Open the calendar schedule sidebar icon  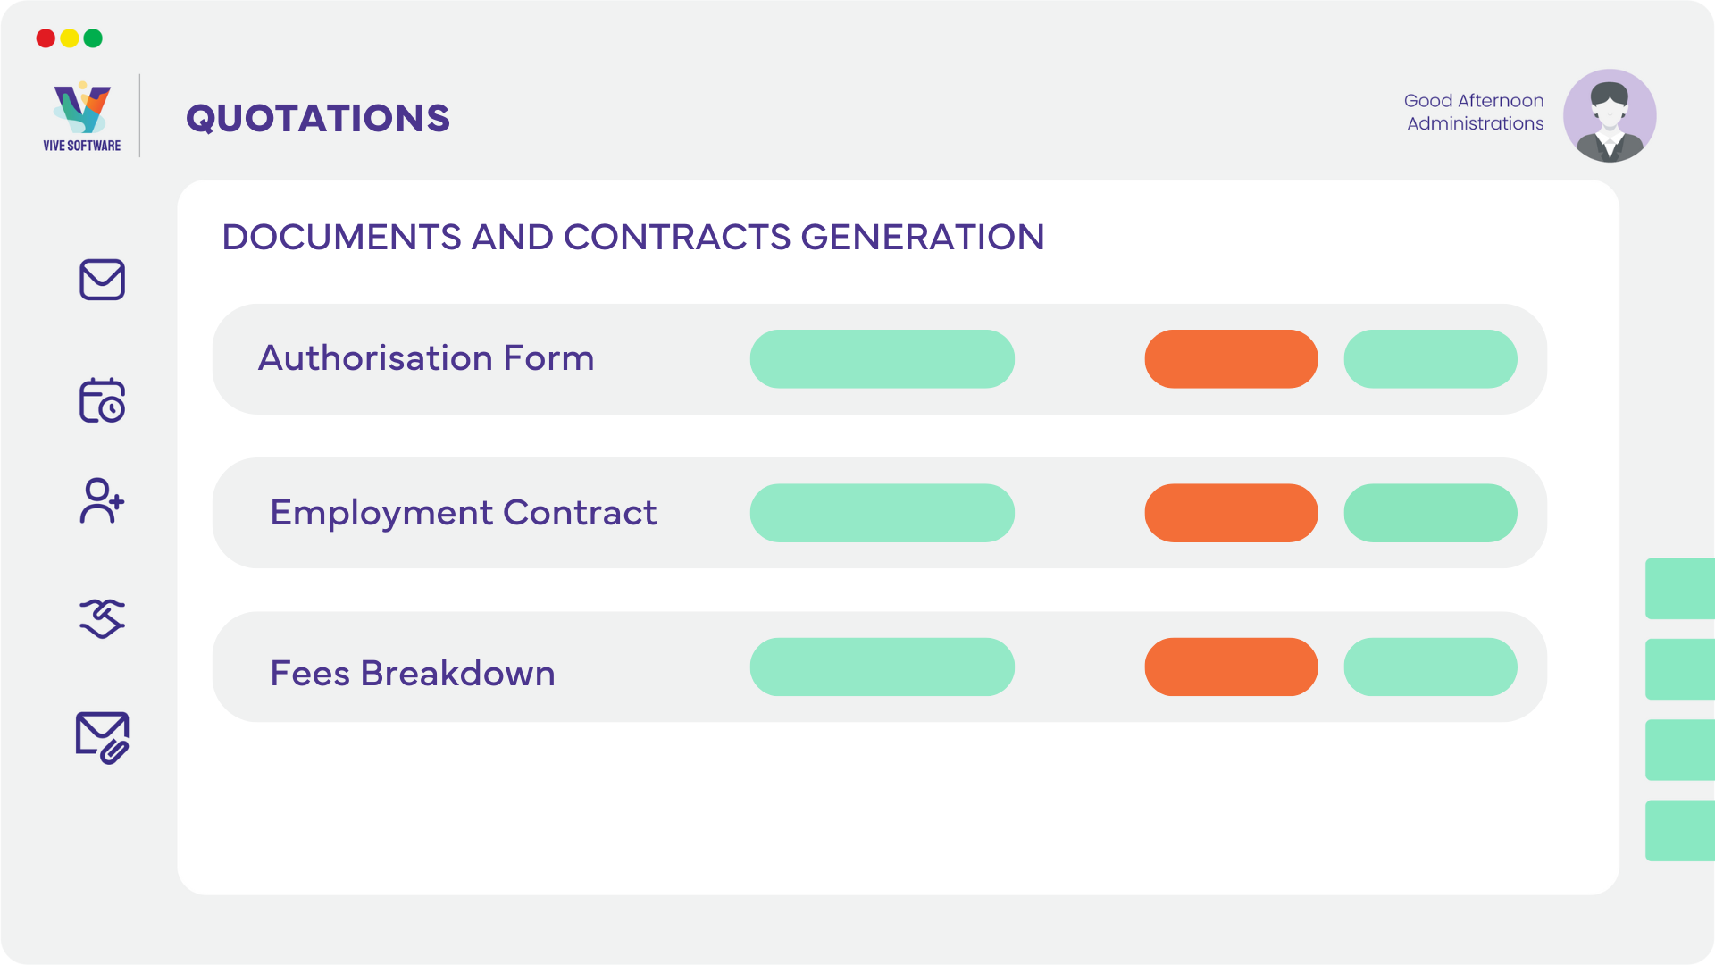click(x=102, y=399)
